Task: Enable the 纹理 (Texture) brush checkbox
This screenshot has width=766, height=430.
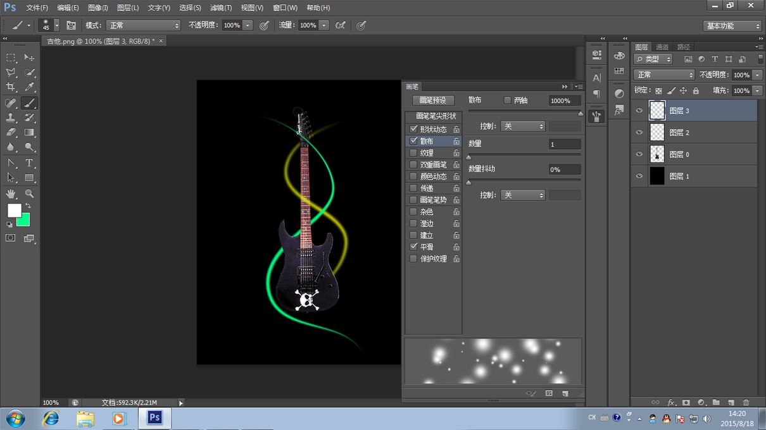Action: [x=413, y=153]
